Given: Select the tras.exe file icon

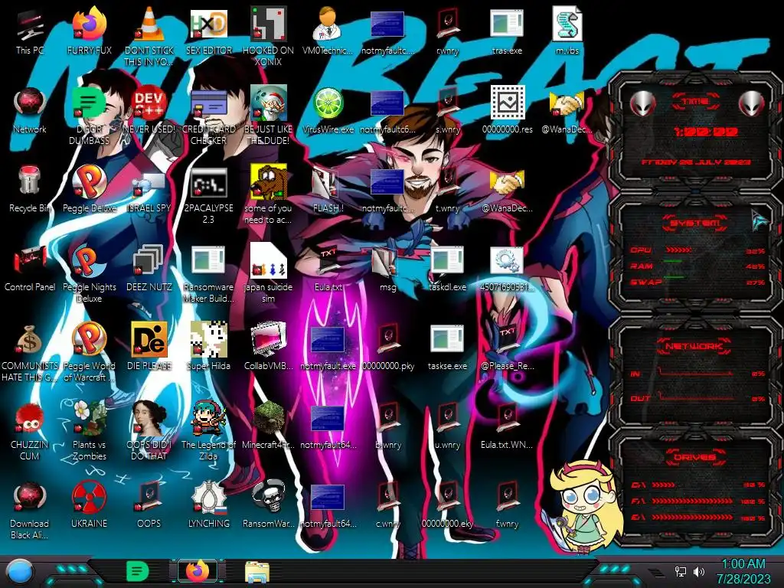Looking at the screenshot, I should [x=507, y=31].
